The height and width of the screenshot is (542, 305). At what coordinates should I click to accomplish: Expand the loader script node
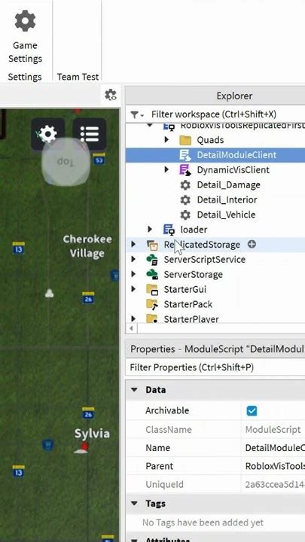pyautogui.click(x=150, y=229)
